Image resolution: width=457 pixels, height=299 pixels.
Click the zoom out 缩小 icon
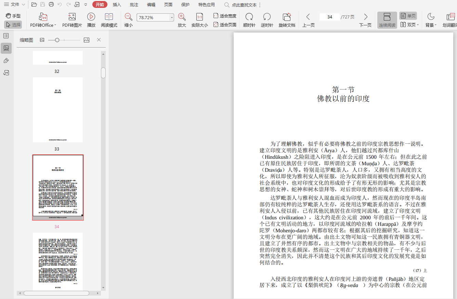pyautogui.click(x=128, y=17)
